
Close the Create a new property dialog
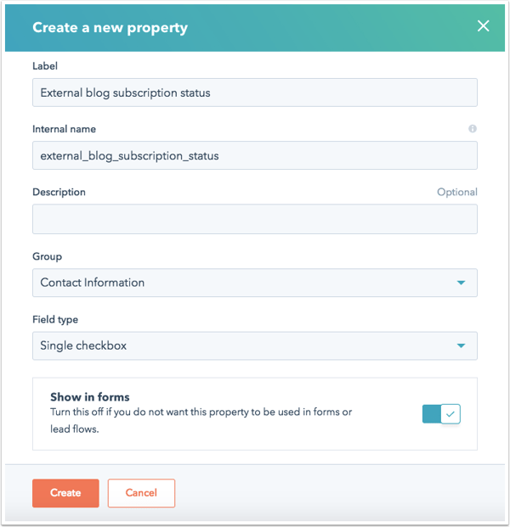(483, 25)
